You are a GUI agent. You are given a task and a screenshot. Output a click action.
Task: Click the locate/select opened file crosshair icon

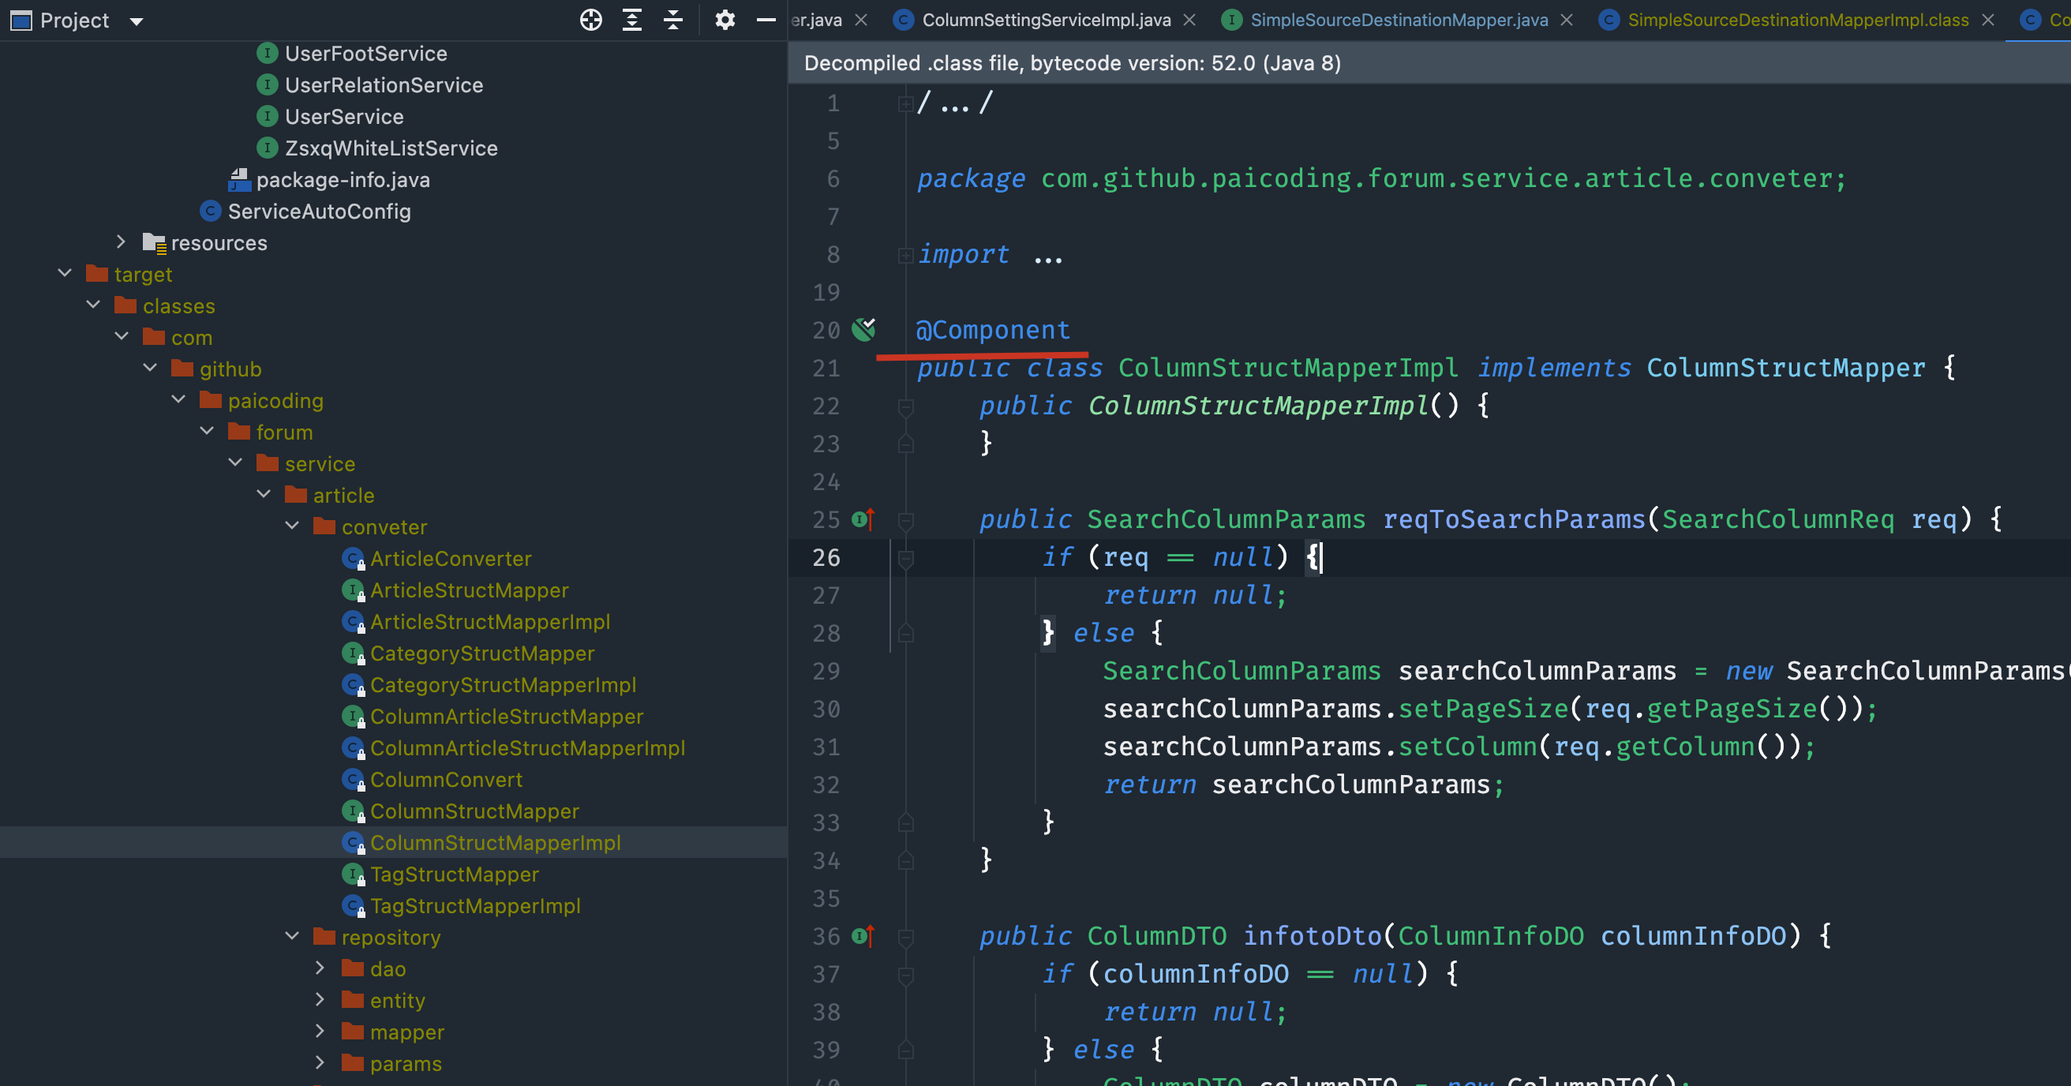click(591, 20)
